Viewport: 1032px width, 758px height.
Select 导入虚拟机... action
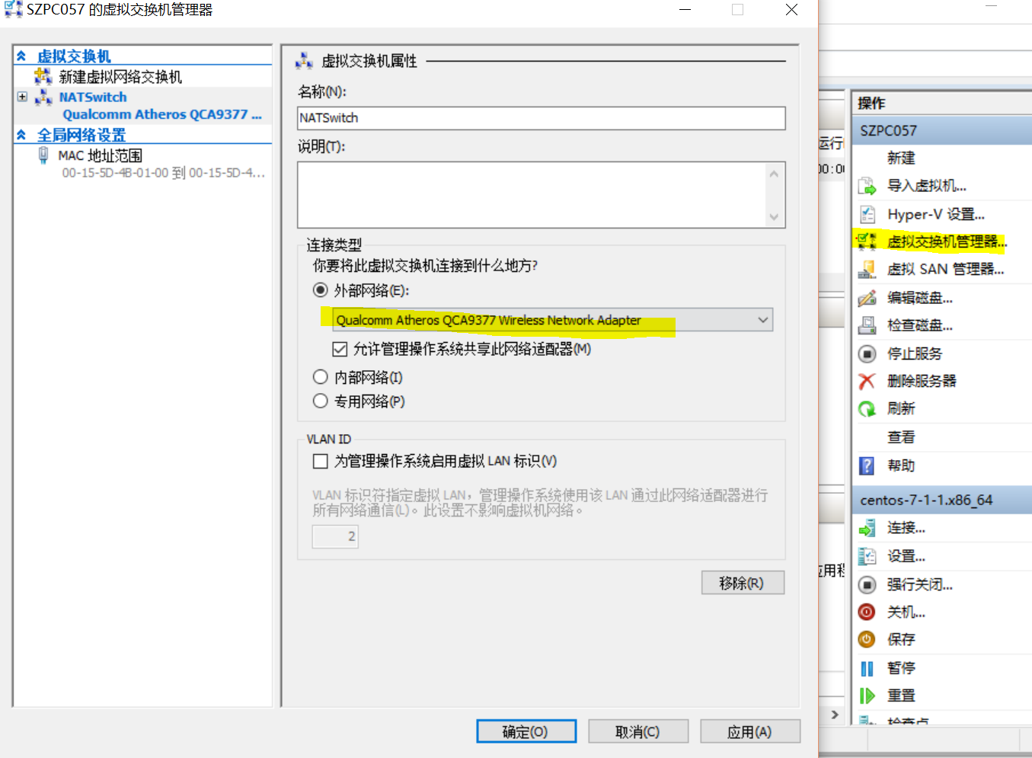point(927,186)
